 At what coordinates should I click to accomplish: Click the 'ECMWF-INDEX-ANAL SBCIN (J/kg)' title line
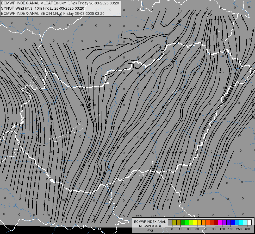(32, 14)
